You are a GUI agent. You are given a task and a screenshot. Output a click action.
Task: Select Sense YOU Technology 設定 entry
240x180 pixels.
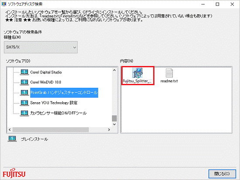(x=54, y=103)
